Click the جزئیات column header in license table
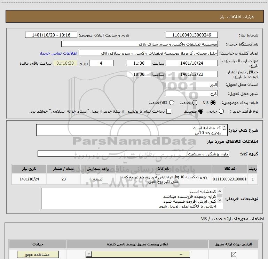The width and height of the screenshot is (268, 259). click(x=38, y=244)
